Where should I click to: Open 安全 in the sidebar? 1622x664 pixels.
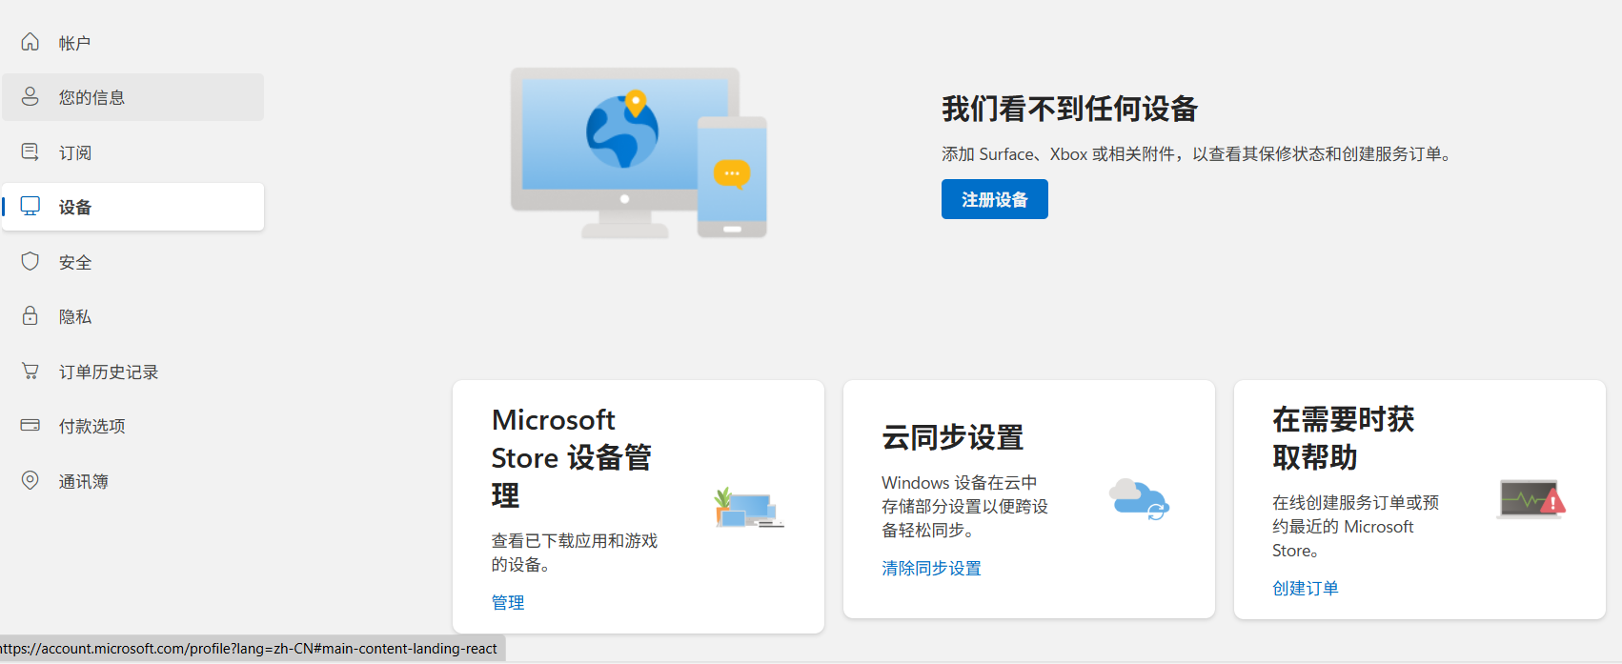click(x=133, y=262)
